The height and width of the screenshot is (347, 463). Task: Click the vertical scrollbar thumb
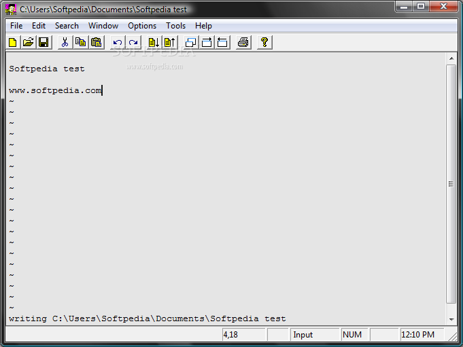pos(451,184)
